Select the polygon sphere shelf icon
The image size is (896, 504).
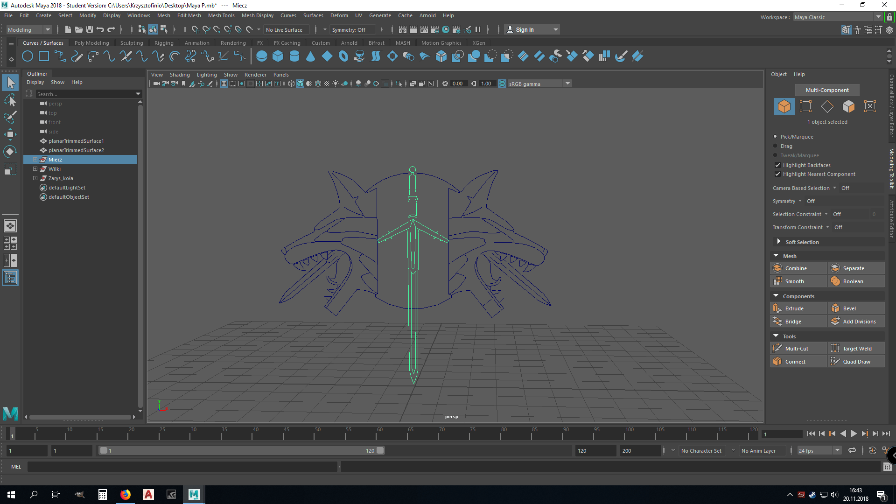(x=261, y=56)
